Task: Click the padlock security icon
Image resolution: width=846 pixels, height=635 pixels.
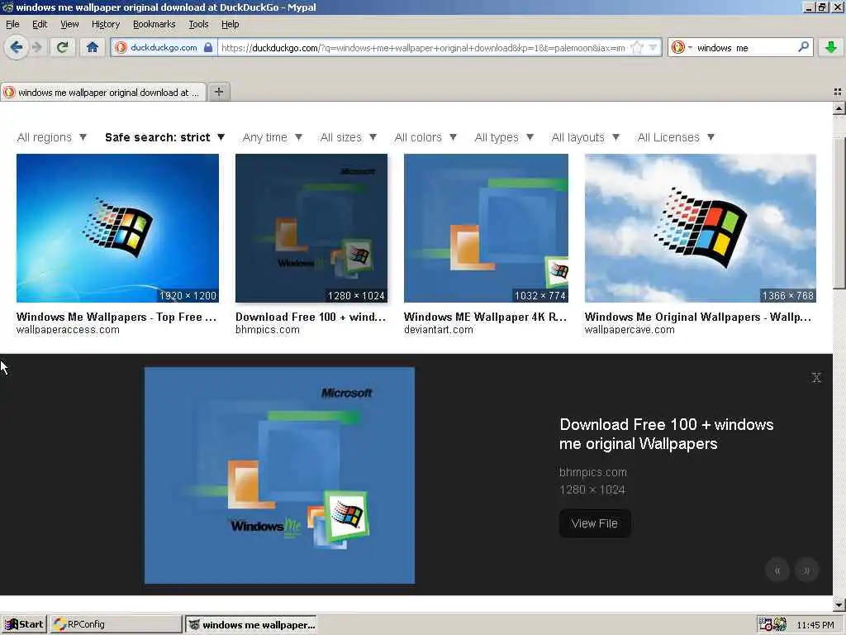Action: pyautogui.click(x=208, y=47)
